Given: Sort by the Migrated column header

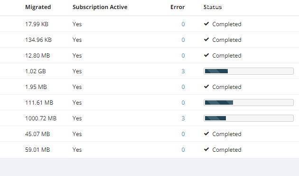Looking at the screenshot, I should point(38,7).
